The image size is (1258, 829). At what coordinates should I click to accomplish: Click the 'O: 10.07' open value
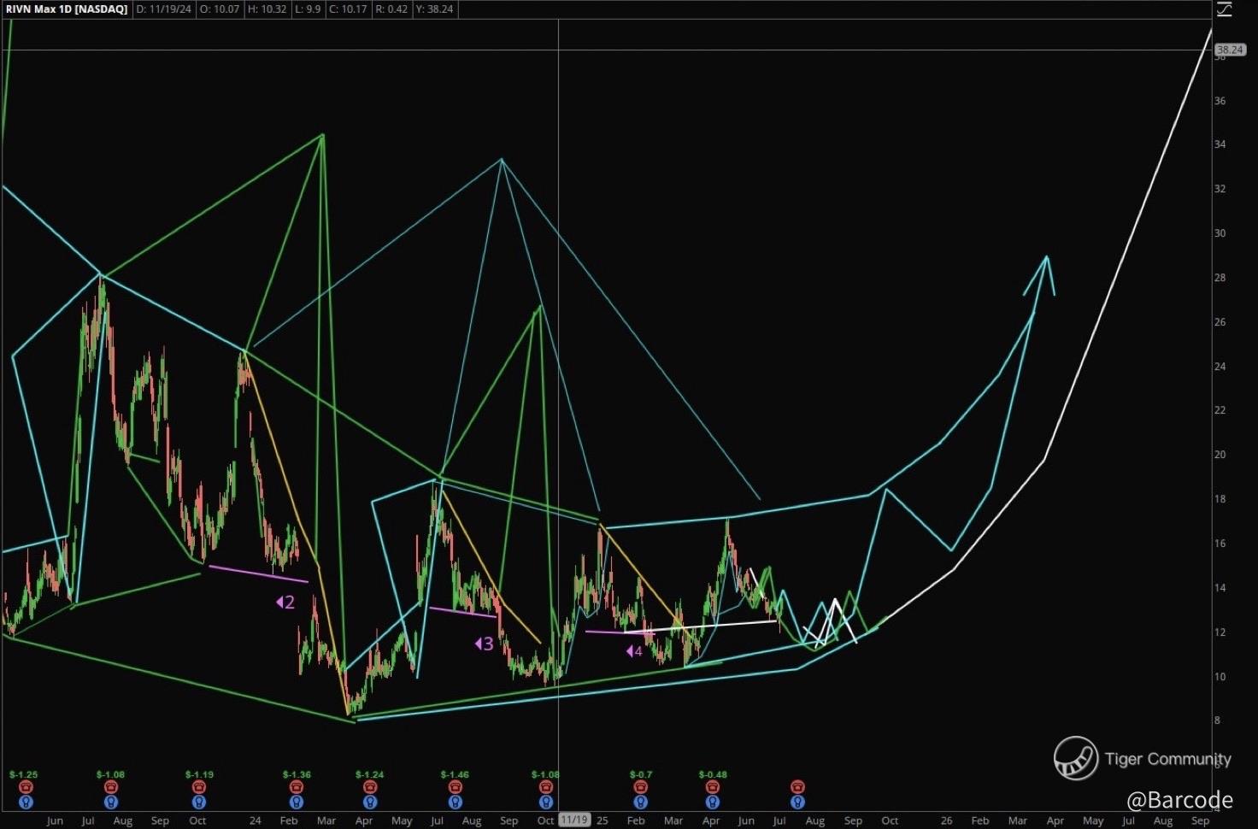pos(220,9)
